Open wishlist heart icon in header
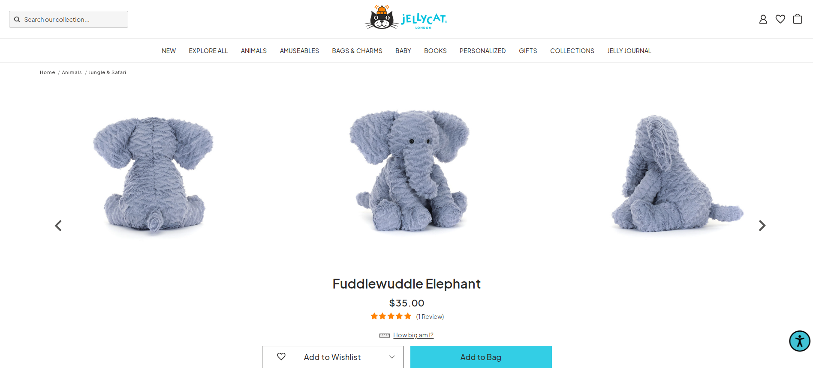This screenshot has height=369, width=813. click(x=780, y=19)
